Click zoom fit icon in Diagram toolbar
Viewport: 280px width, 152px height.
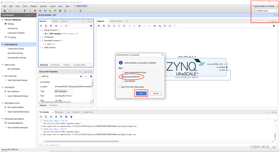point(109,26)
